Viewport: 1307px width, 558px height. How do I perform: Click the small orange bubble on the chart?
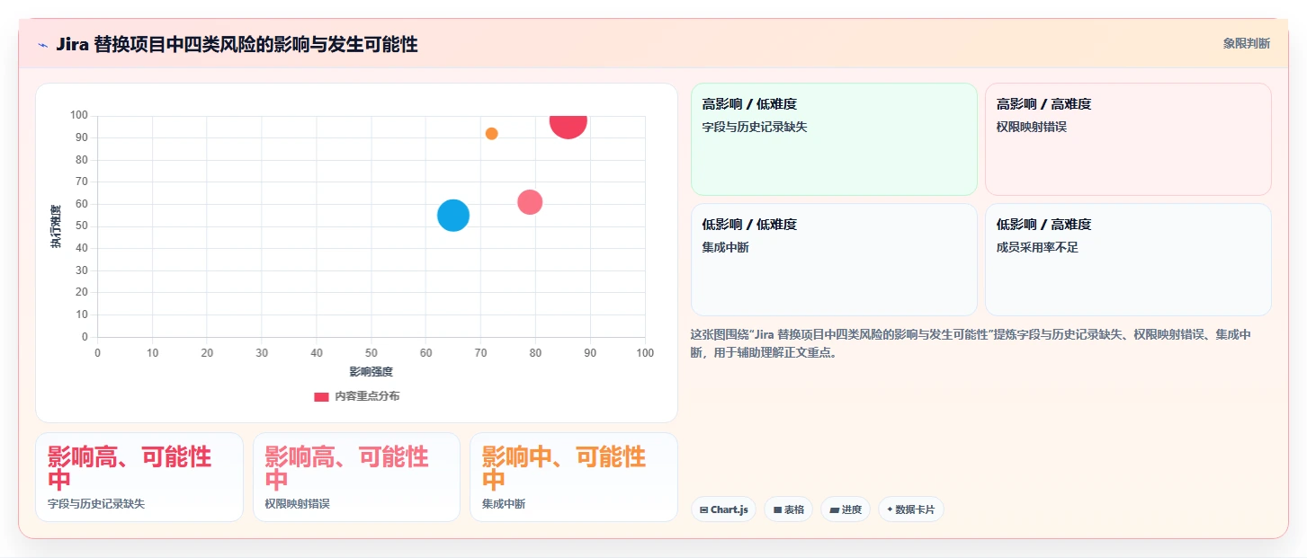click(x=491, y=134)
